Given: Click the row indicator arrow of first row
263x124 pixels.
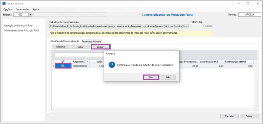Looking at the screenshot, I should [53, 66].
